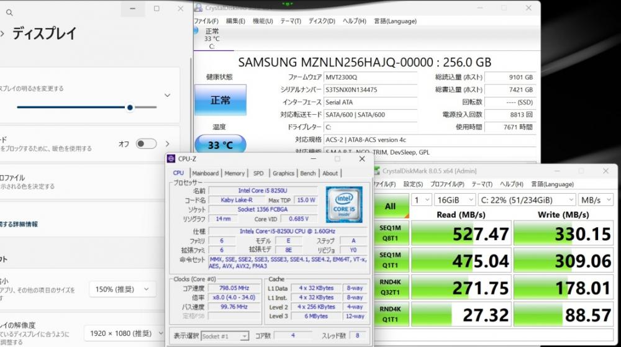Open the drive dropdown C: 22% (51/234GiB)

[x=527, y=200]
